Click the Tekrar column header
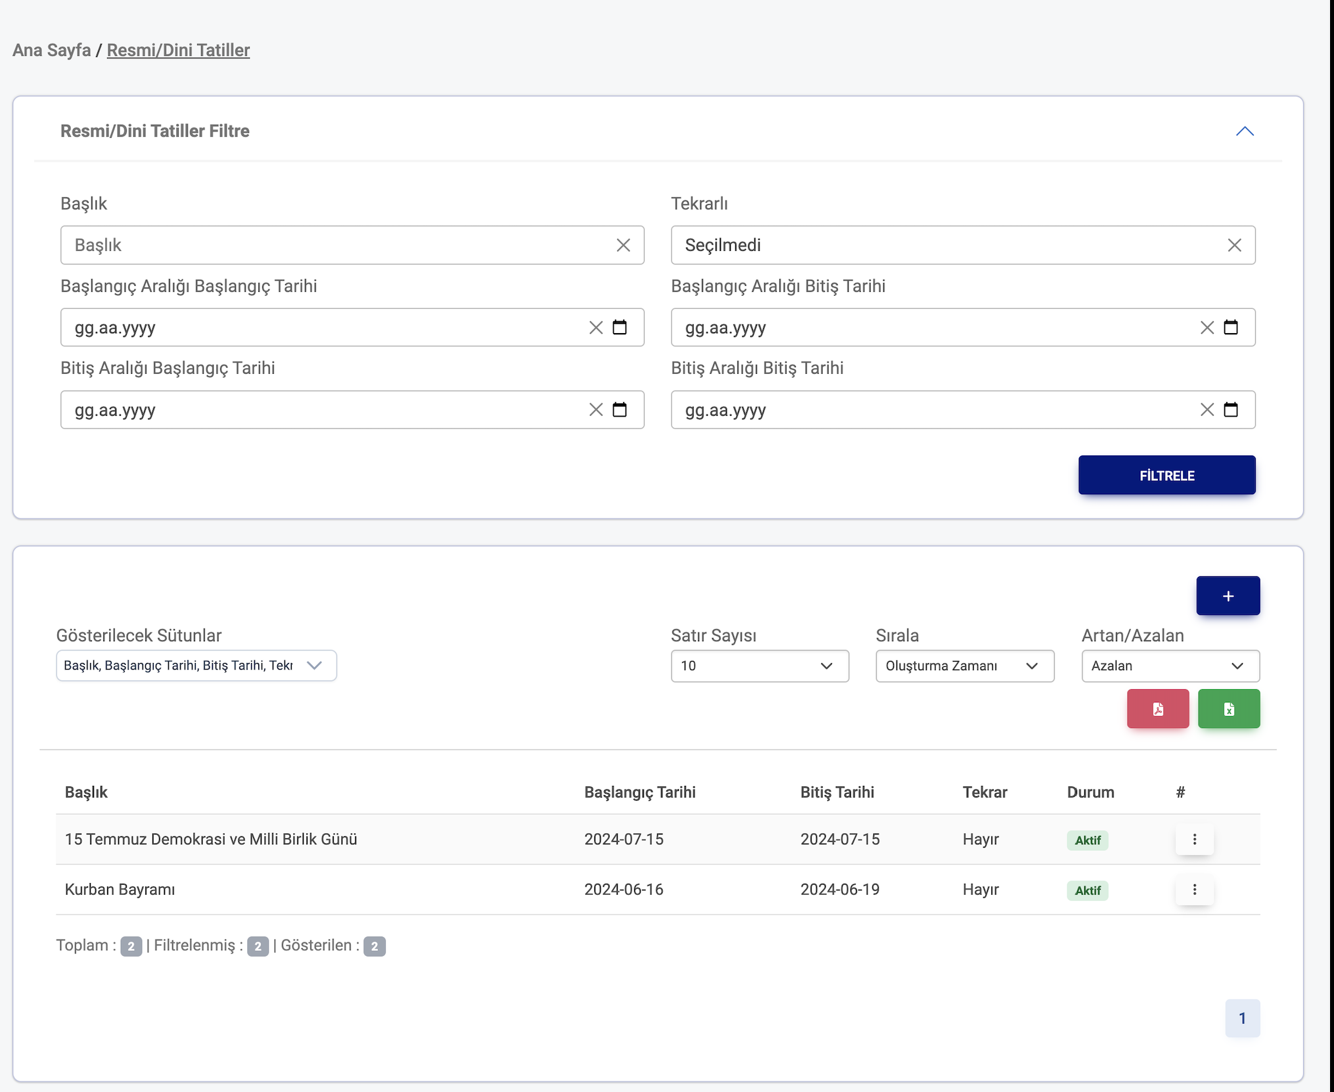Screen dimensions: 1334x1092 point(984,792)
